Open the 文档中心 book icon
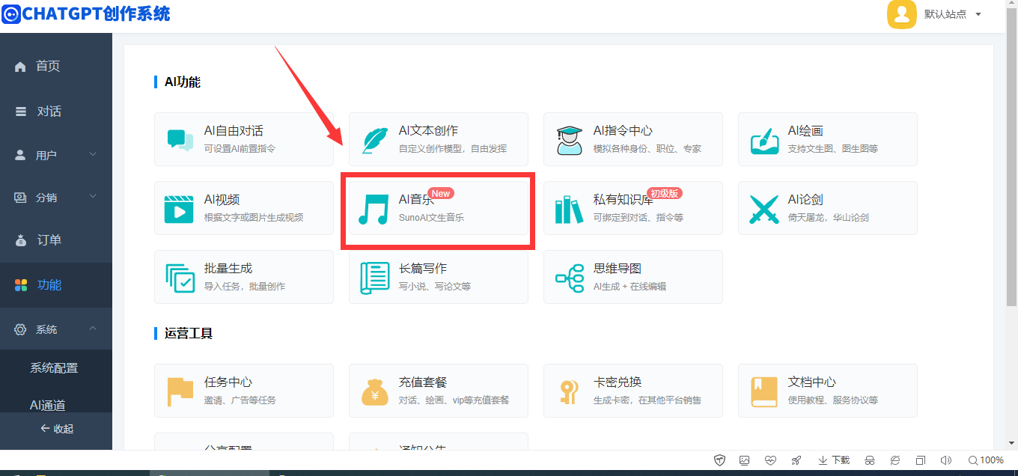Image resolution: width=1018 pixels, height=476 pixels. 764,391
